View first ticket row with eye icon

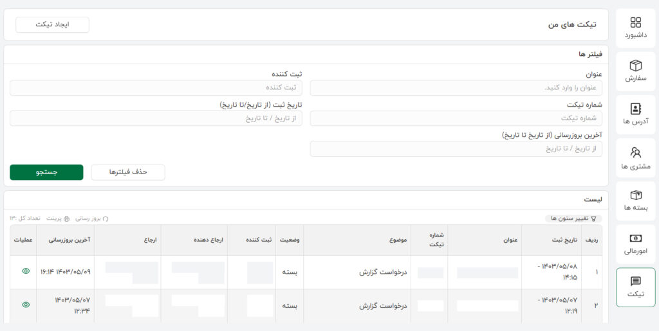26,271
